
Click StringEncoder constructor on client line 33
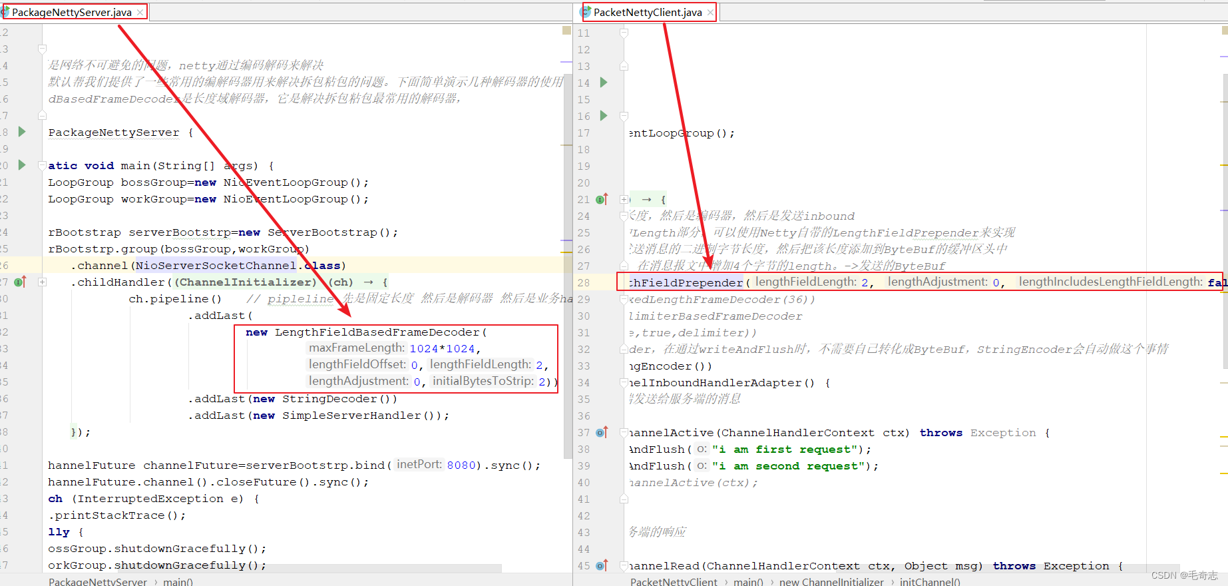(670, 366)
